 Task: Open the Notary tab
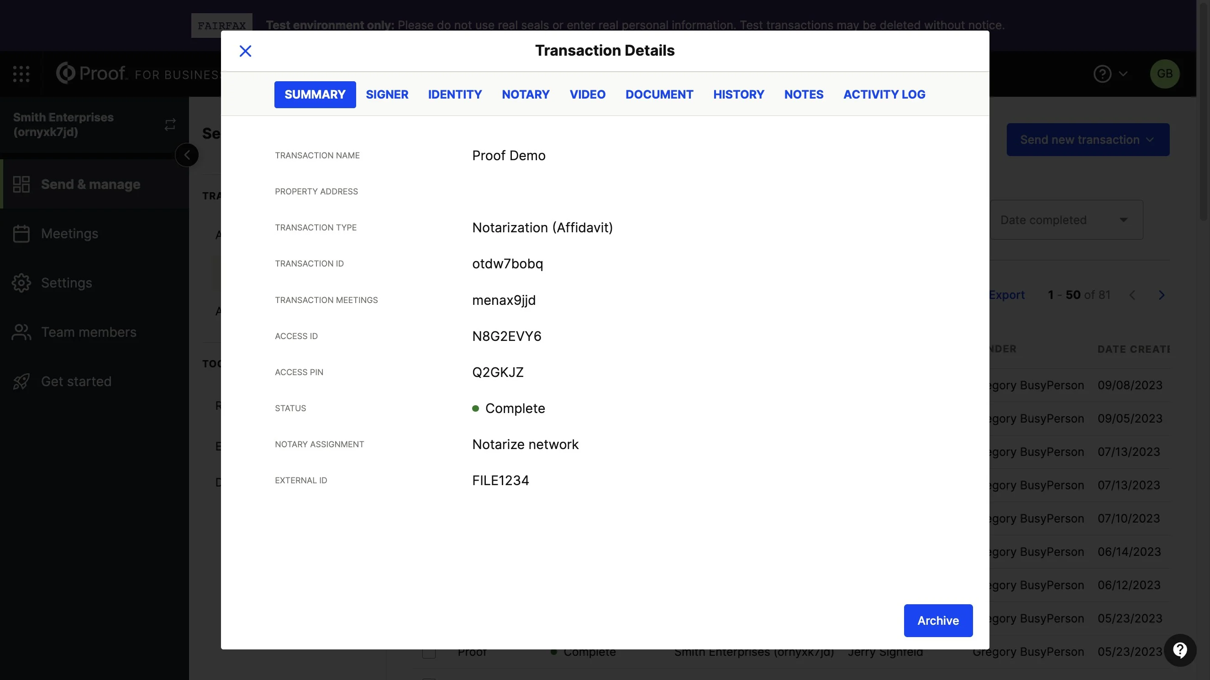(525, 94)
